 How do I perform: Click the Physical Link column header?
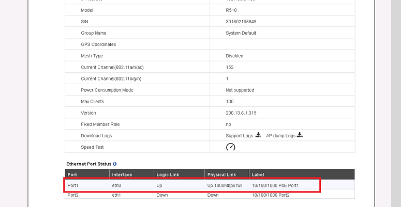pyautogui.click(x=221, y=175)
